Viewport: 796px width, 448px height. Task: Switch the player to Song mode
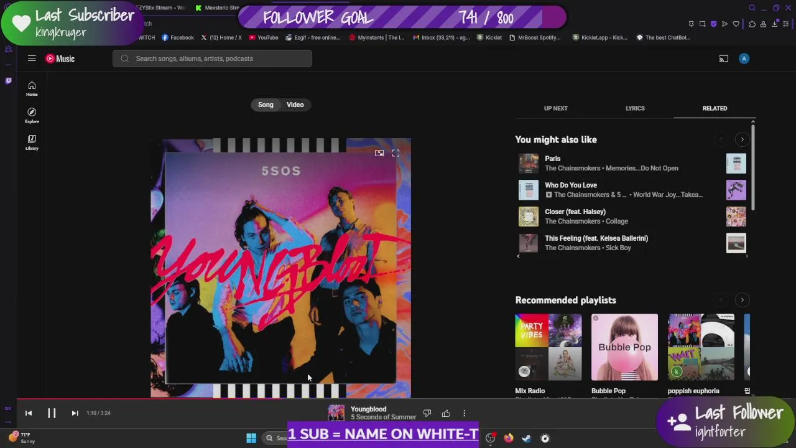[x=266, y=105]
